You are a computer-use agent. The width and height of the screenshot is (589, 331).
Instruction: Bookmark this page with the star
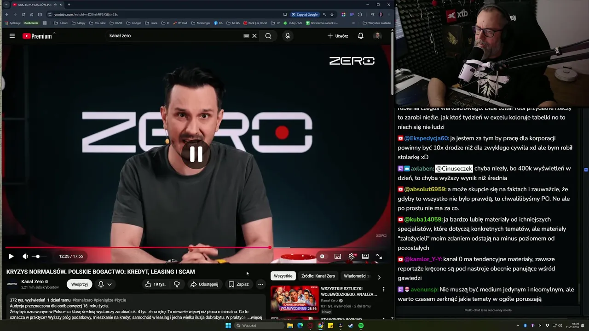[332, 14]
